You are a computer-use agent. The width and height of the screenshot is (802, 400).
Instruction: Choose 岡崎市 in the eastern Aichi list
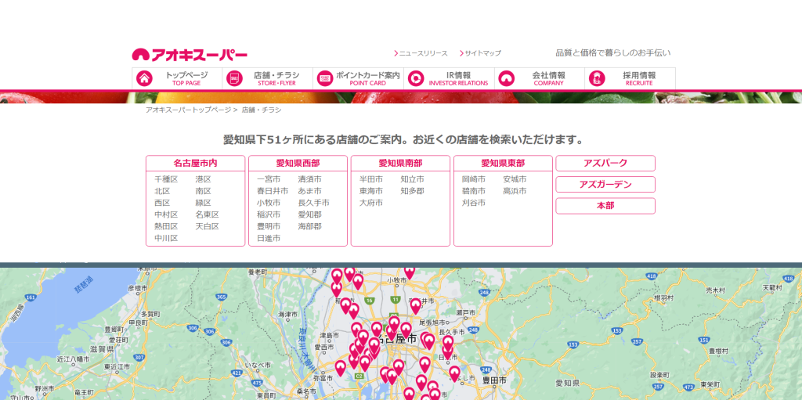coord(474,179)
